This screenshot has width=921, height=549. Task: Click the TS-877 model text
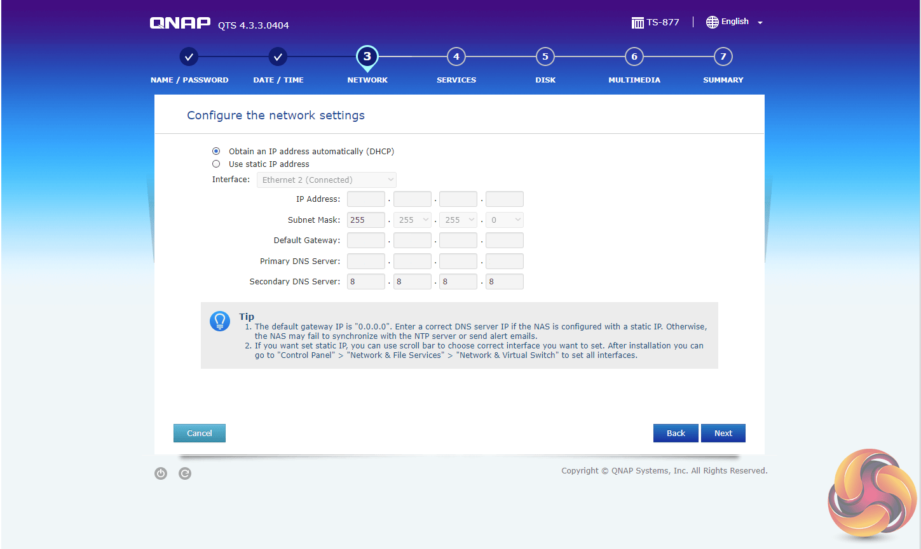(663, 22)
